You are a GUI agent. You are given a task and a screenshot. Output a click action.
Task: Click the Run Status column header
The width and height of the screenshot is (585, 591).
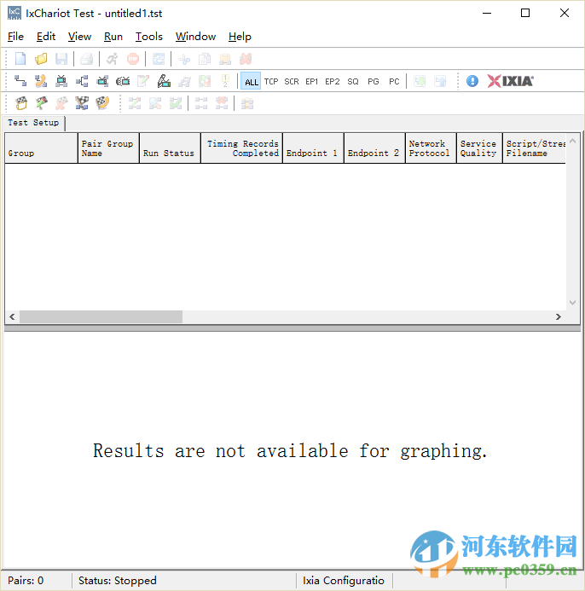click(x=170, y=148)
